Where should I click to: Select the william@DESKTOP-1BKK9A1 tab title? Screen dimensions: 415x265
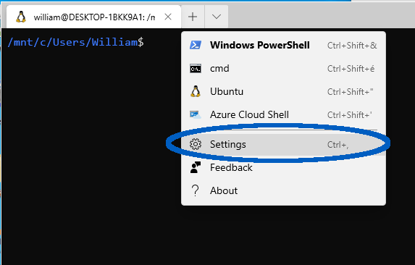tap(94, 17)
